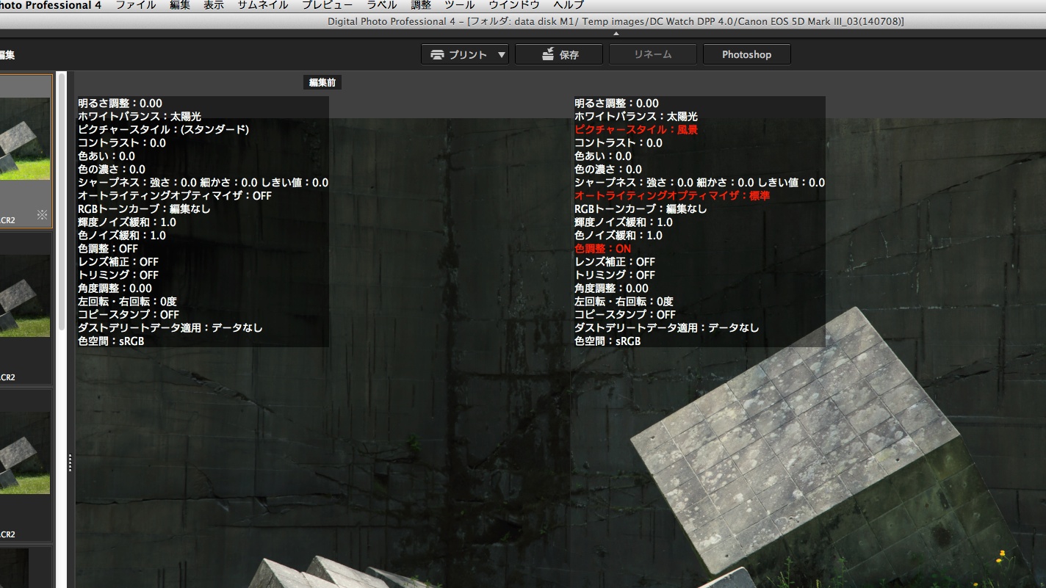The width and height of the screenshot is (1046, 588).
Task: Click the red 色調整：ON text
Action: 602,248
